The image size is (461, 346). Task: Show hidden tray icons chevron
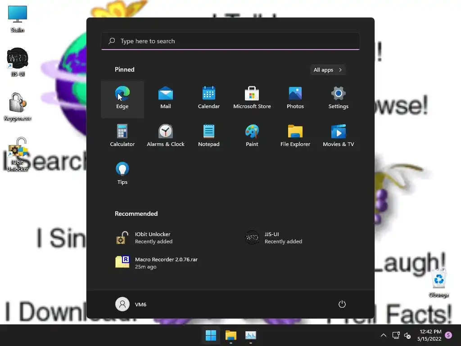[x=384, y=335]
